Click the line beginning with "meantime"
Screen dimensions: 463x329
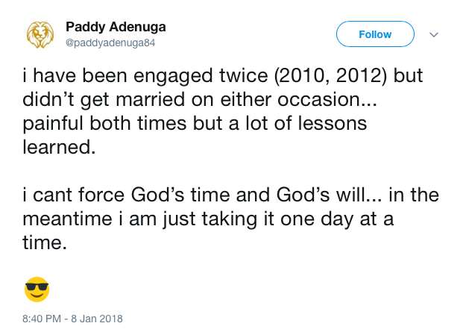pyautogui.click(x=208, y=219)
